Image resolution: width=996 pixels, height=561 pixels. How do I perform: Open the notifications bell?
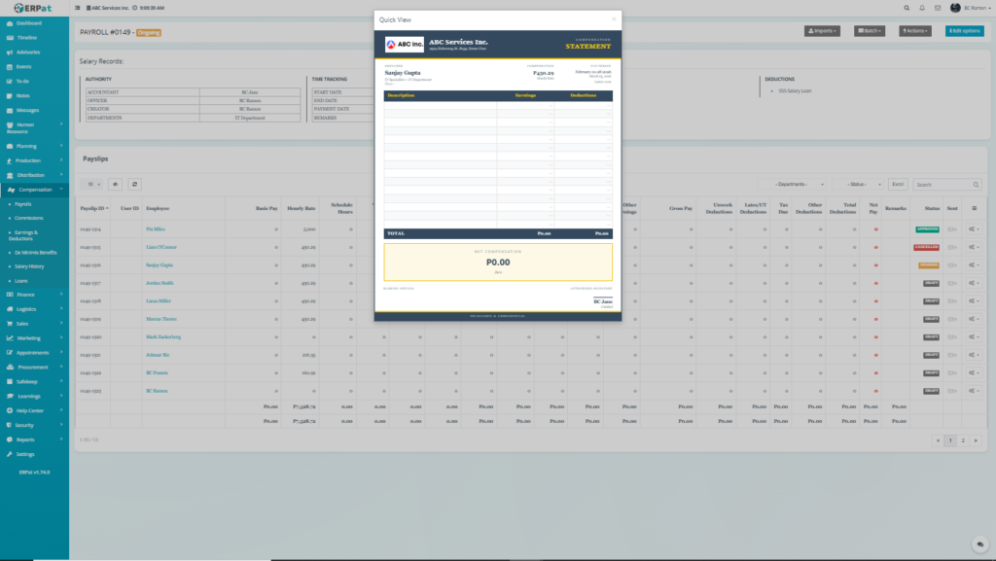pyautogui.click(x=922, y=8)
